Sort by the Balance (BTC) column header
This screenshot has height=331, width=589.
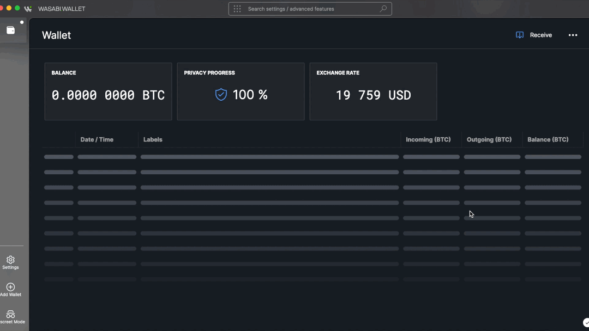pos(548,139)
